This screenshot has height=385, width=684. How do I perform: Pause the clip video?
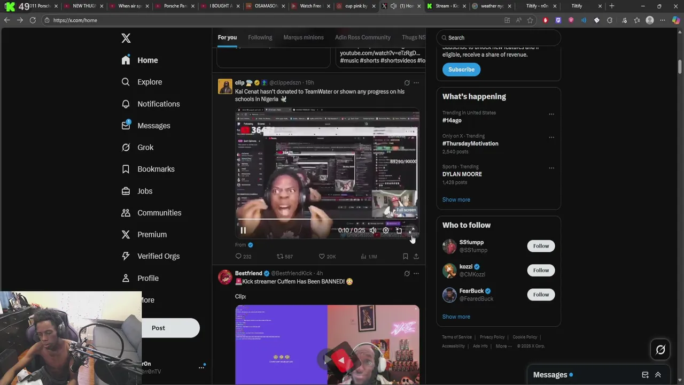[243, 230]
